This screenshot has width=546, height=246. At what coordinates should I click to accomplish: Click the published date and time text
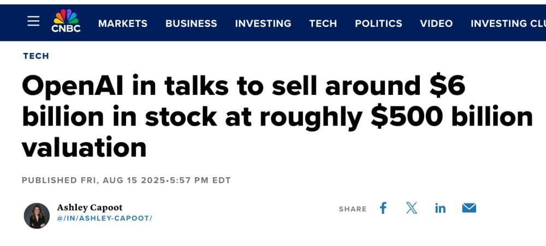[126, 180]
